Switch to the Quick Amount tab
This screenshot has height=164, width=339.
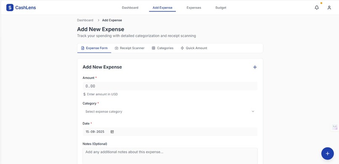(x=194, y=48)
